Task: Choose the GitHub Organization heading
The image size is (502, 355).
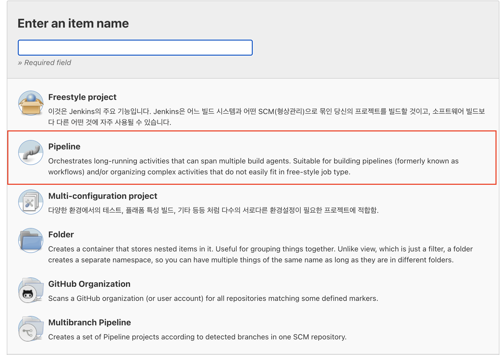Action: (89, 284)
